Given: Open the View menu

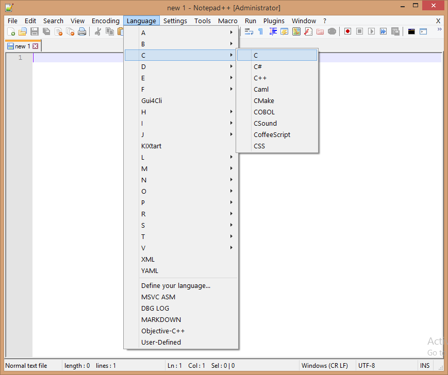Looking at the screenshot, I should coord(77,21).
